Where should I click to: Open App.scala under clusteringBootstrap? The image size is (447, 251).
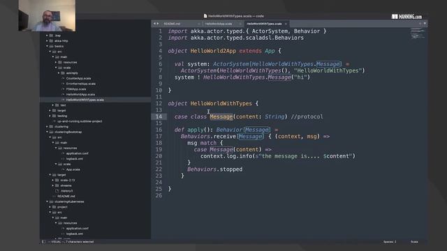click(x=73, y=169)
